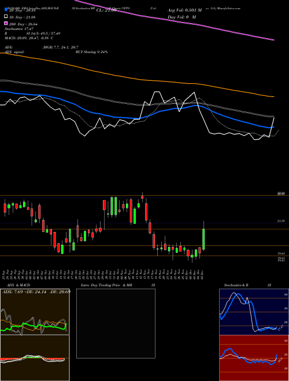This screenshot has height=381, width=289.
Task: Click the empty intraday price chart box
Action: pyautogui.click(x=116, y=323)
